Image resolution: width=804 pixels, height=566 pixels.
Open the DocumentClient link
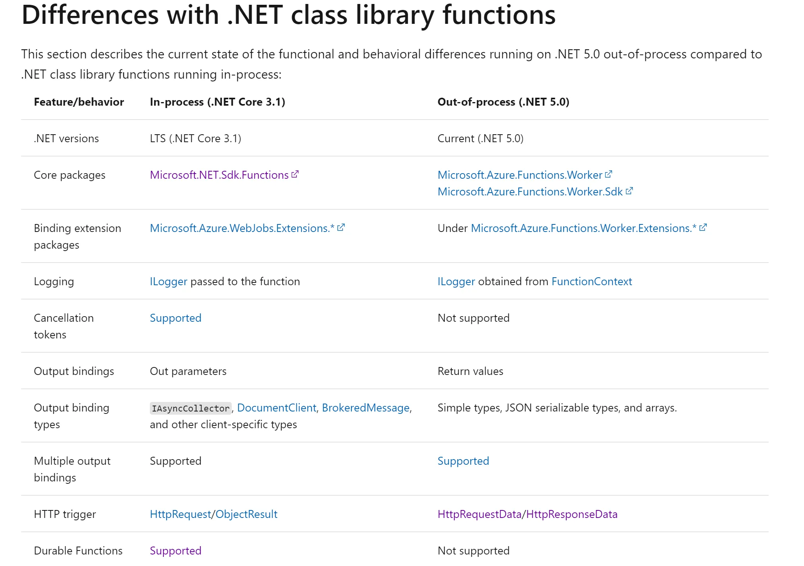[277, 408]
